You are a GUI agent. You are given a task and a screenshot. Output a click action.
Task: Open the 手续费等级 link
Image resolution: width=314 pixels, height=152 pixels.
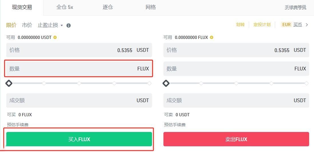[295, 7]
